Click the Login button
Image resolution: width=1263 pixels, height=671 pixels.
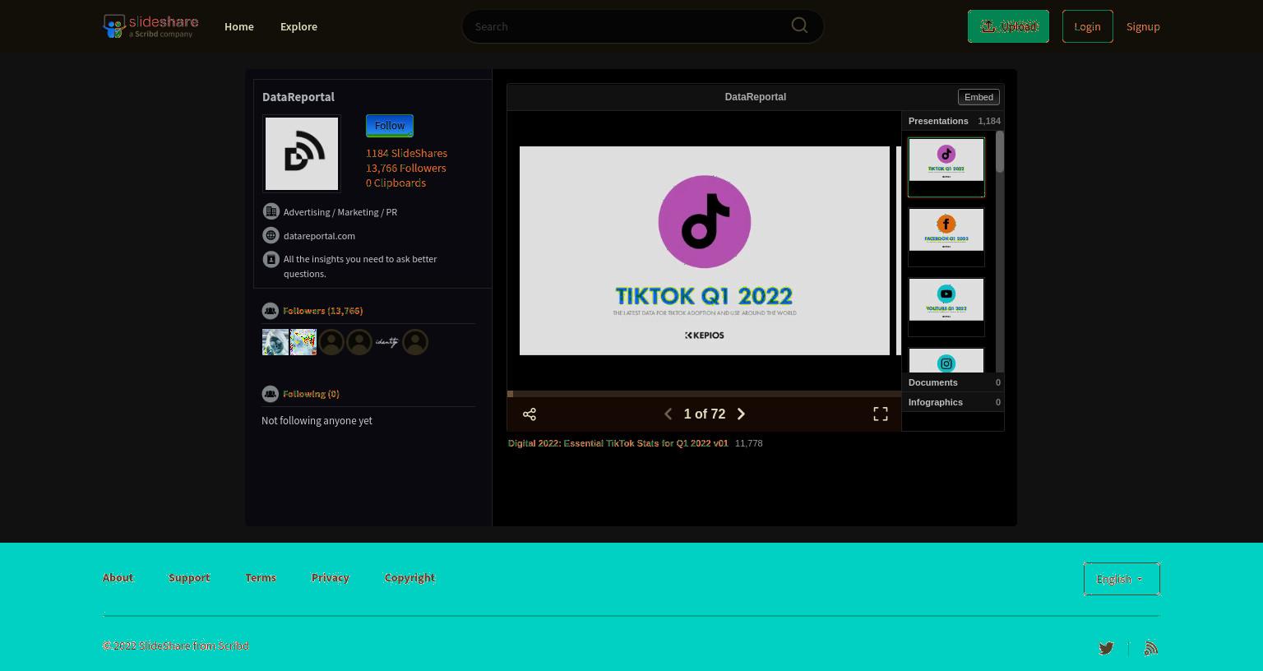[x=1087, y=26]
